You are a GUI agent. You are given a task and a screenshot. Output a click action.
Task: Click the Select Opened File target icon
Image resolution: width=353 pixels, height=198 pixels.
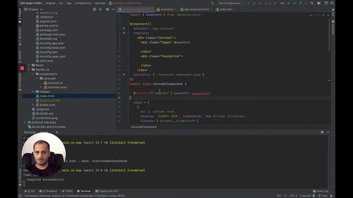click(x=94, y=9)
